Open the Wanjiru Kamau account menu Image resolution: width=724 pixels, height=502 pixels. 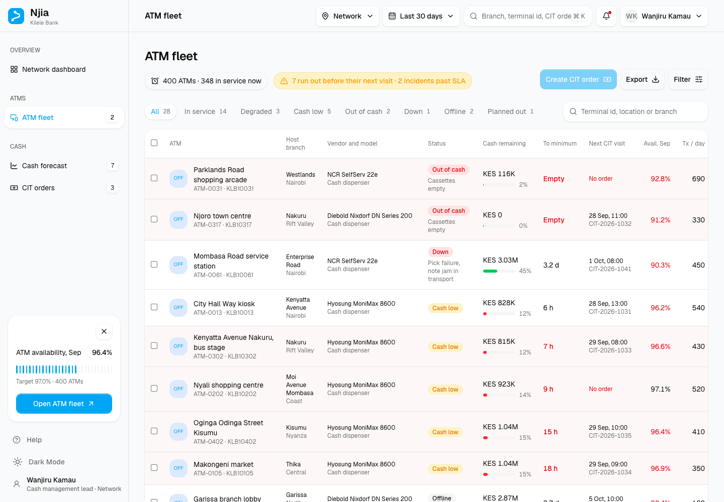664,16
